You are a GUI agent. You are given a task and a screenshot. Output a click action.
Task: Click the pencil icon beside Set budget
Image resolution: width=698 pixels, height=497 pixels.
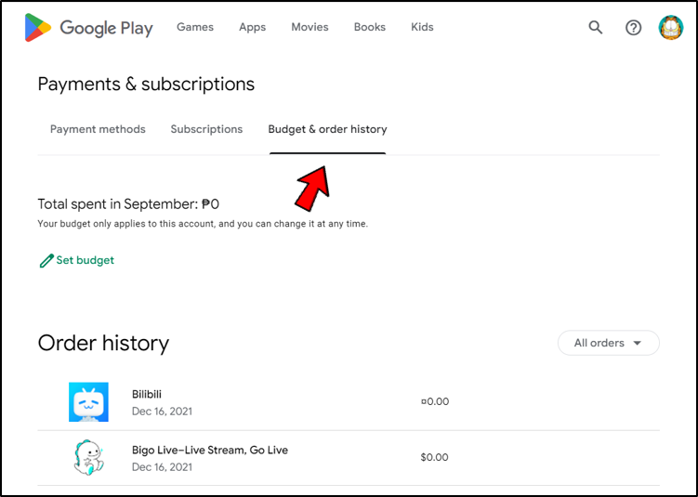46,261
